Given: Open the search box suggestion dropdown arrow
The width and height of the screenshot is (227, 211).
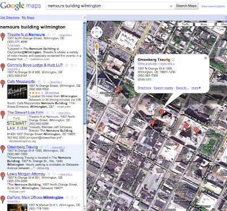Looking at the screenshot, I should [x=171, y=6].
